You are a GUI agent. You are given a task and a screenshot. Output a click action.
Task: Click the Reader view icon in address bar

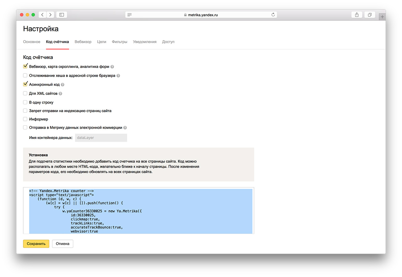(x=129, y=15)
